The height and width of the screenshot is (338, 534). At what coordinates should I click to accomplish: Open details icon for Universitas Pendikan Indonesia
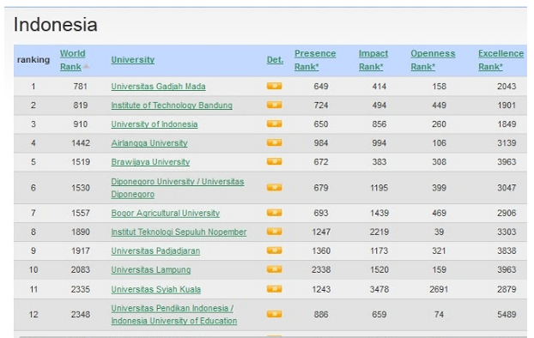(274, 314)
